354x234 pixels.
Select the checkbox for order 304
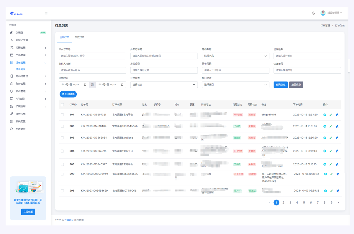click(x=62, y=151)
